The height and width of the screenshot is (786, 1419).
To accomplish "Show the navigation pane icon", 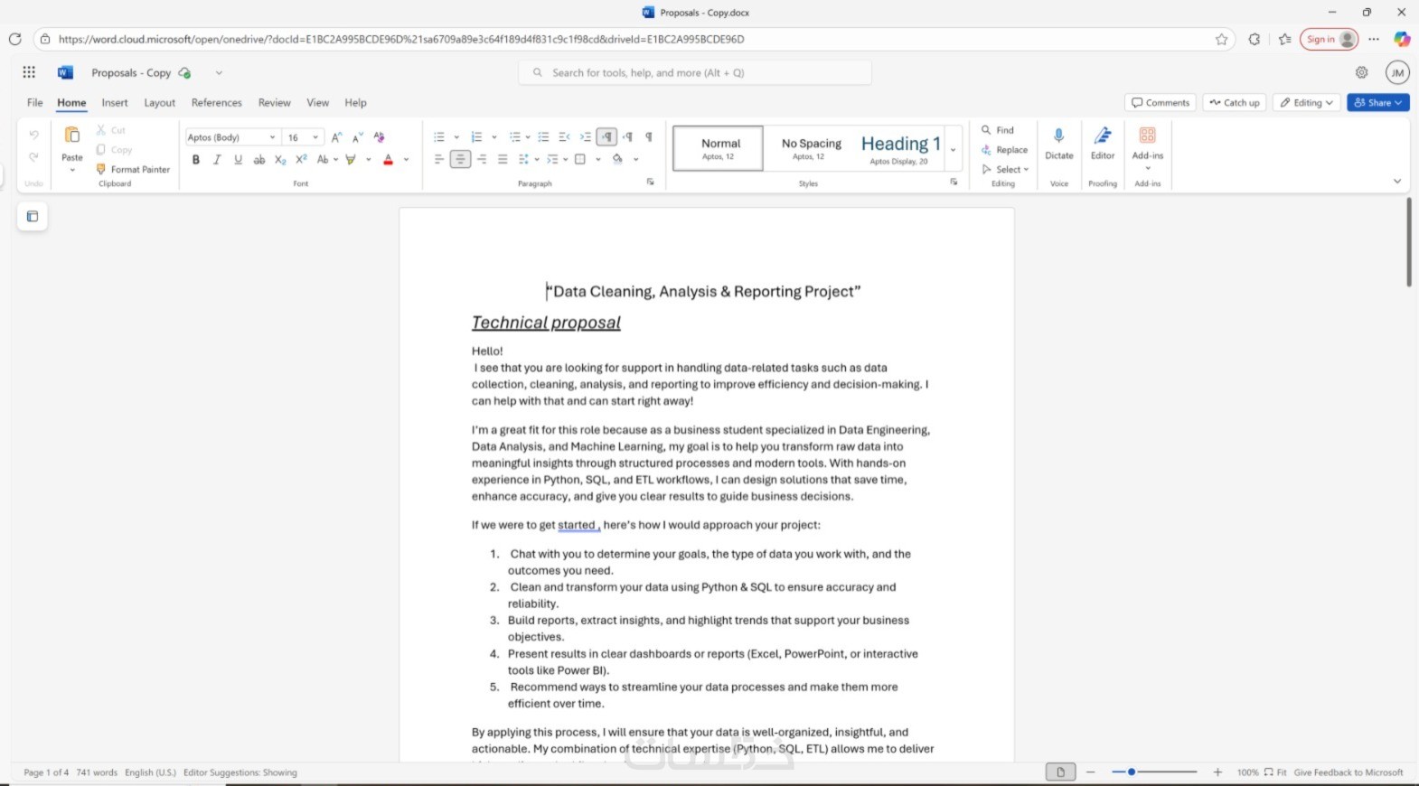I will pyautogui.click(x=33, y=216).
